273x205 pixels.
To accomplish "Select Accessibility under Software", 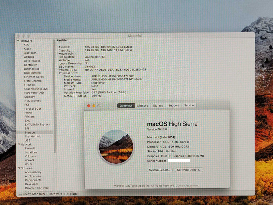I will (x=33, y=172).
